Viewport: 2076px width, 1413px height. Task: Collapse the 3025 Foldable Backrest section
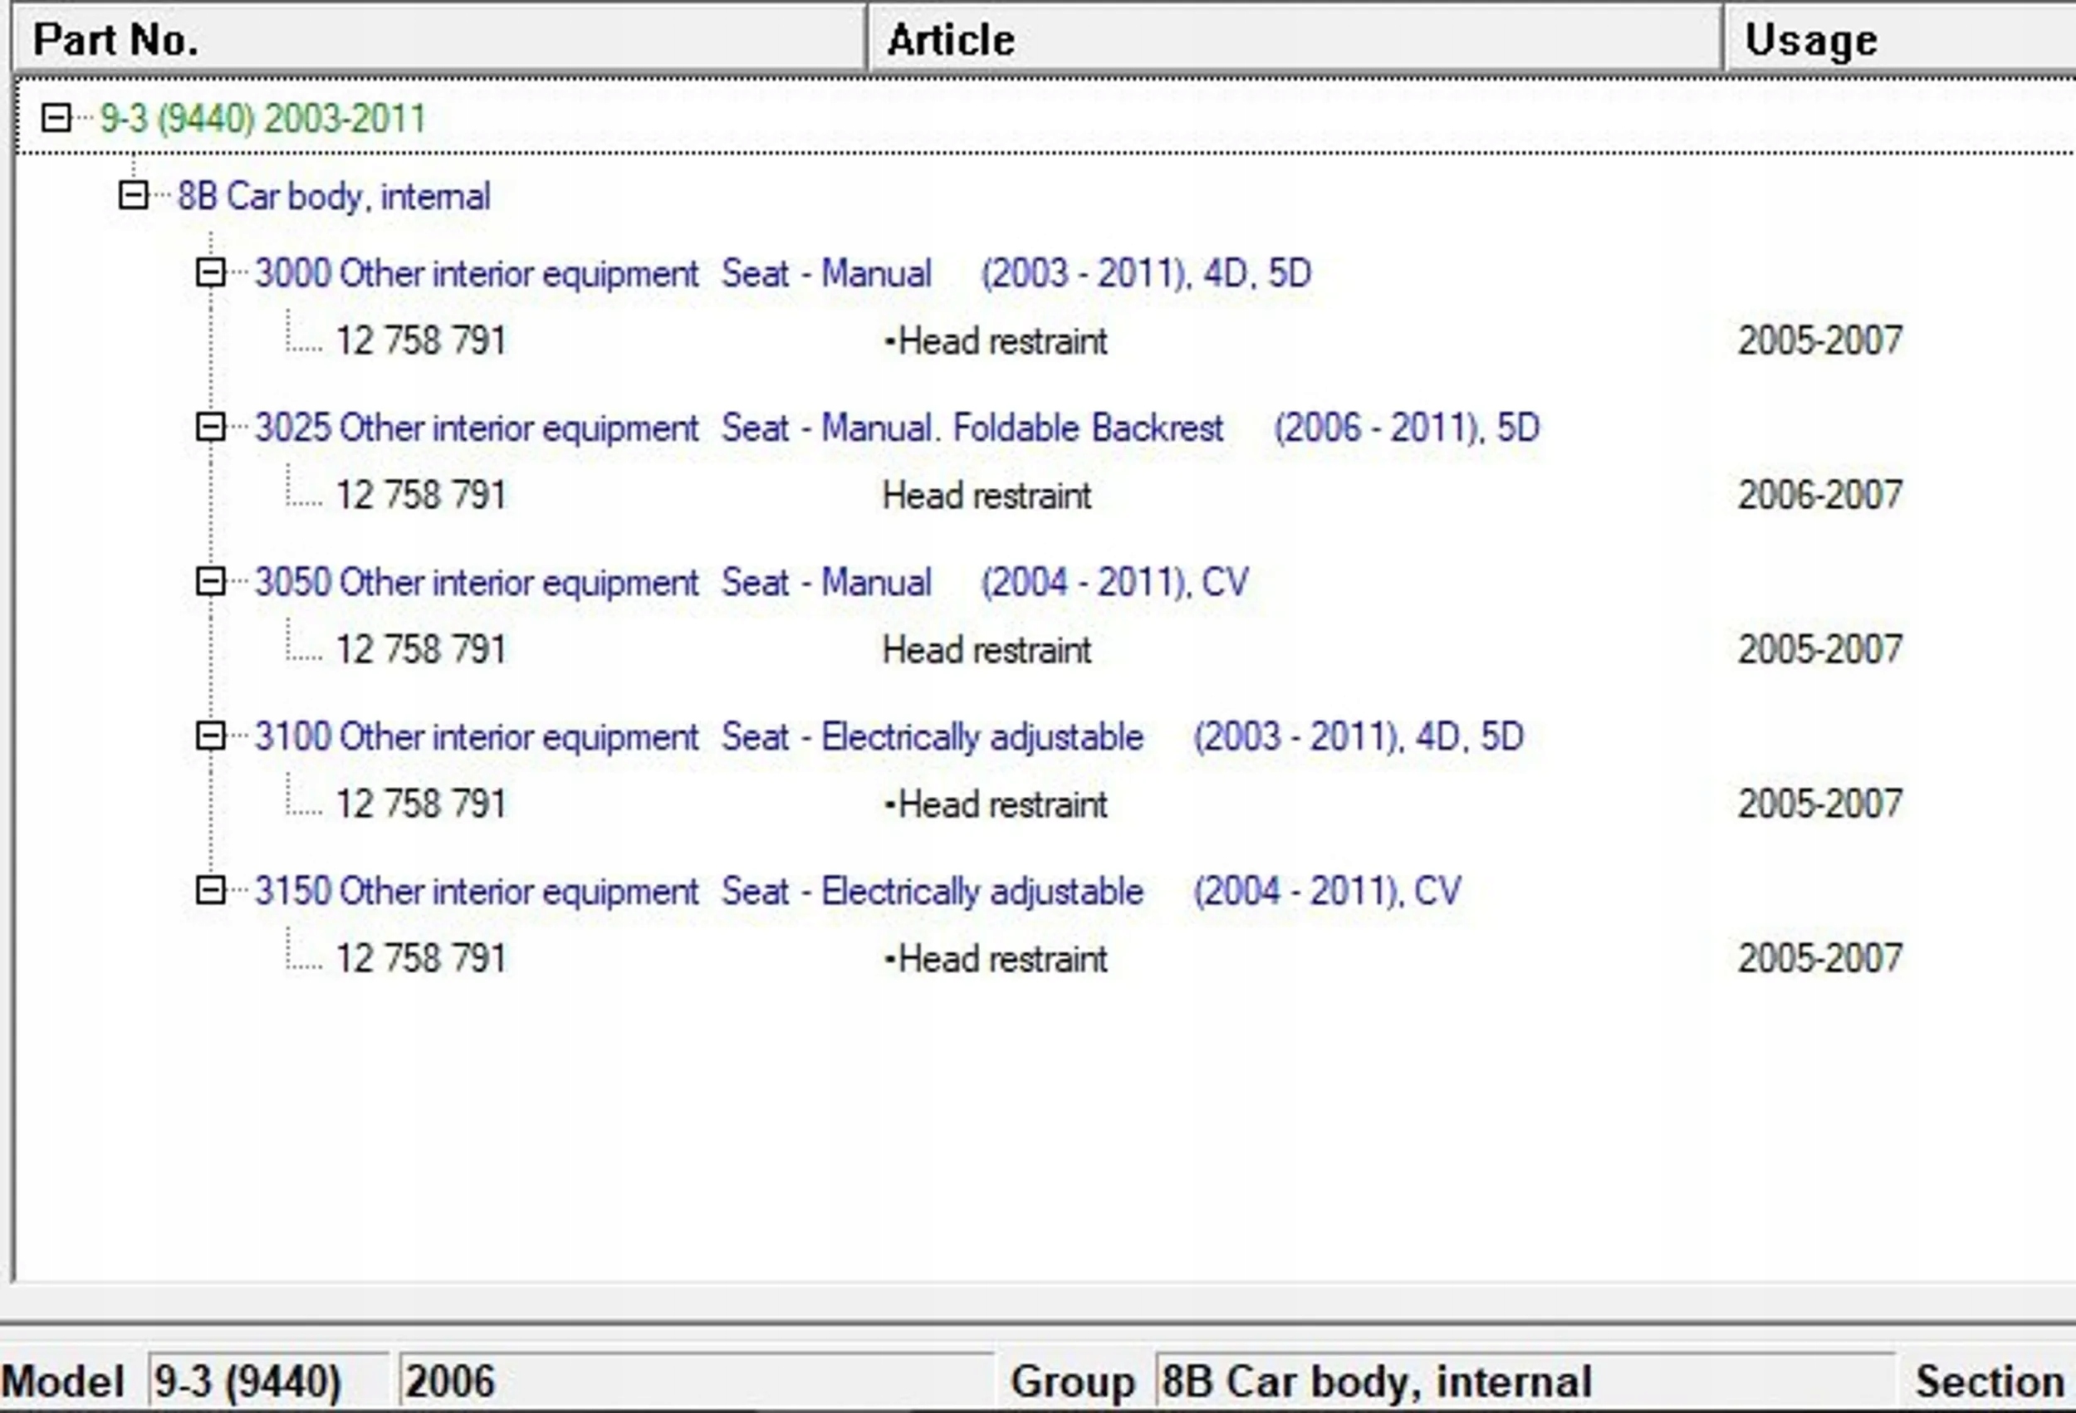coord(210,427)
